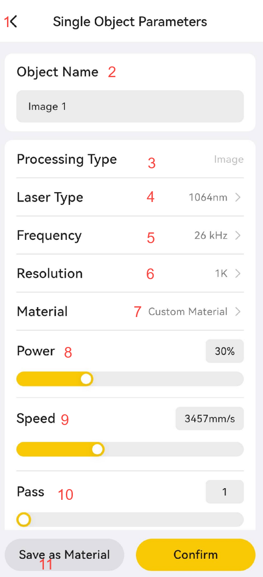Select the Frequency row
This screenshot has width=263, height=577.
click(130, 236)
